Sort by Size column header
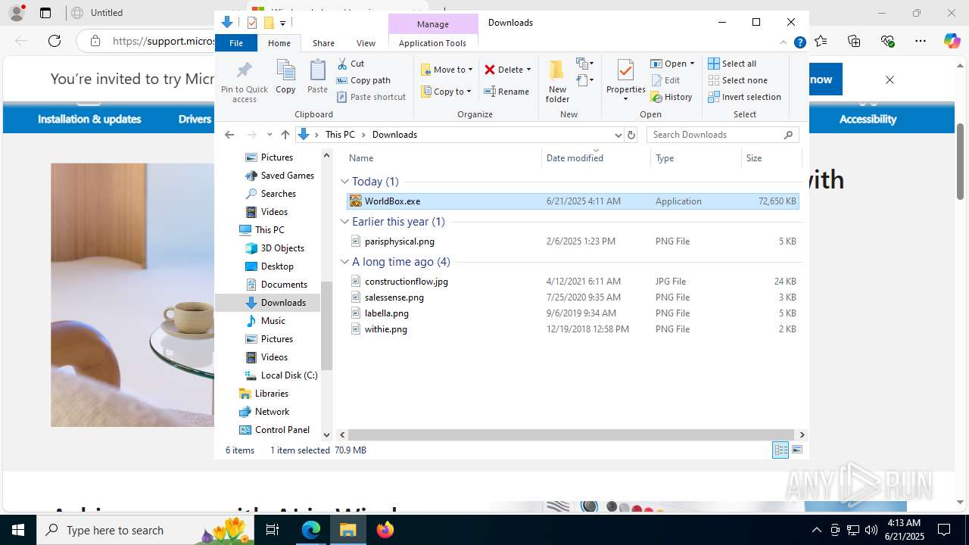 coord(771,158)
